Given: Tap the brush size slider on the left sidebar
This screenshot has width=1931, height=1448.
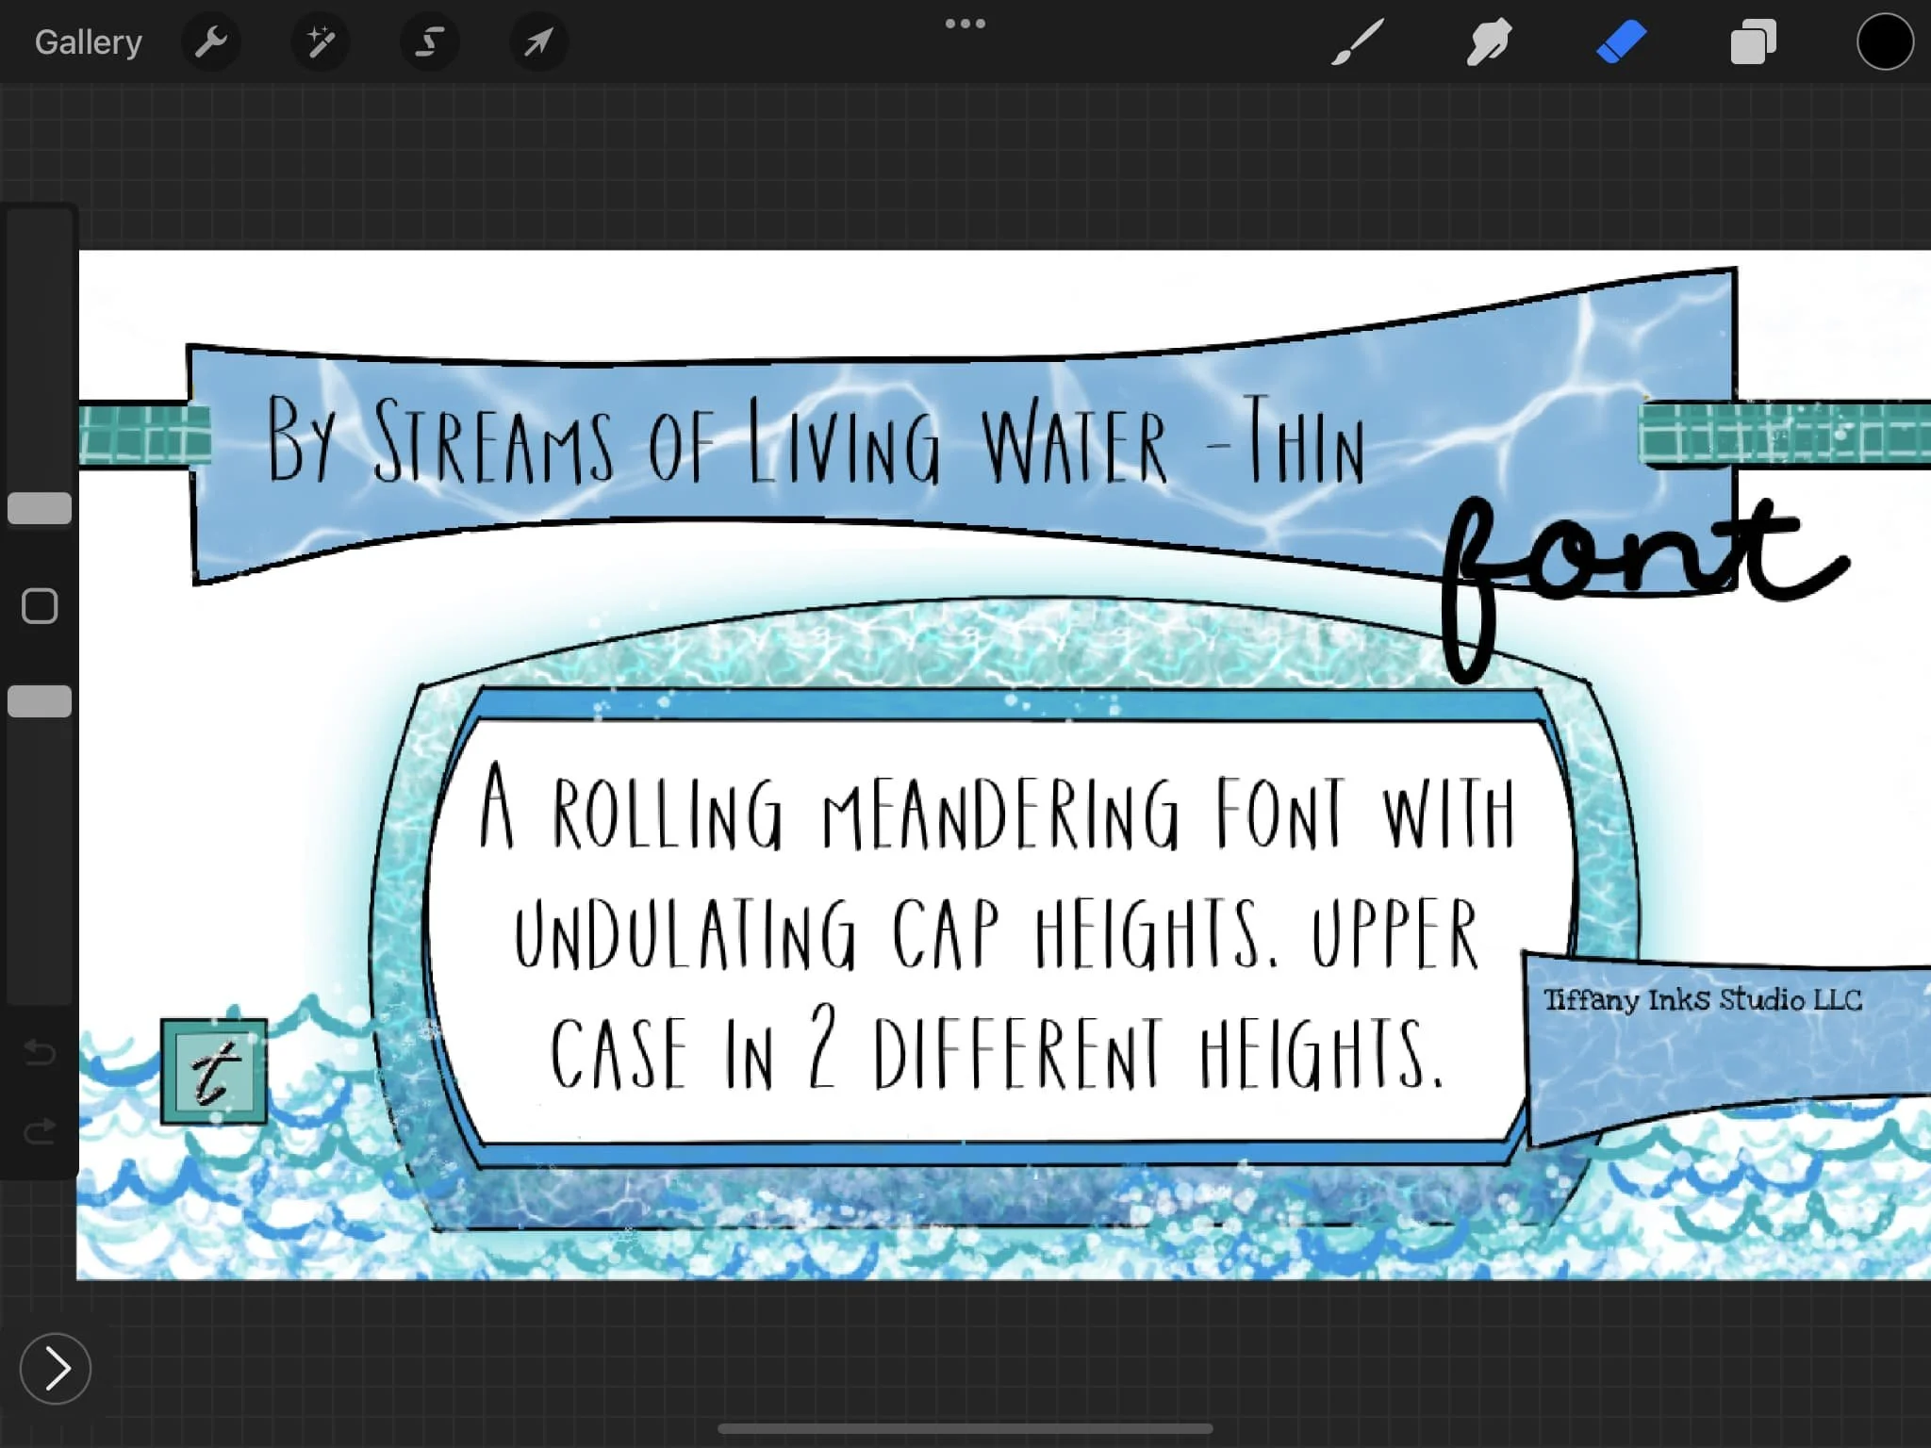Looking at the screenshot, I should [39, 508].
